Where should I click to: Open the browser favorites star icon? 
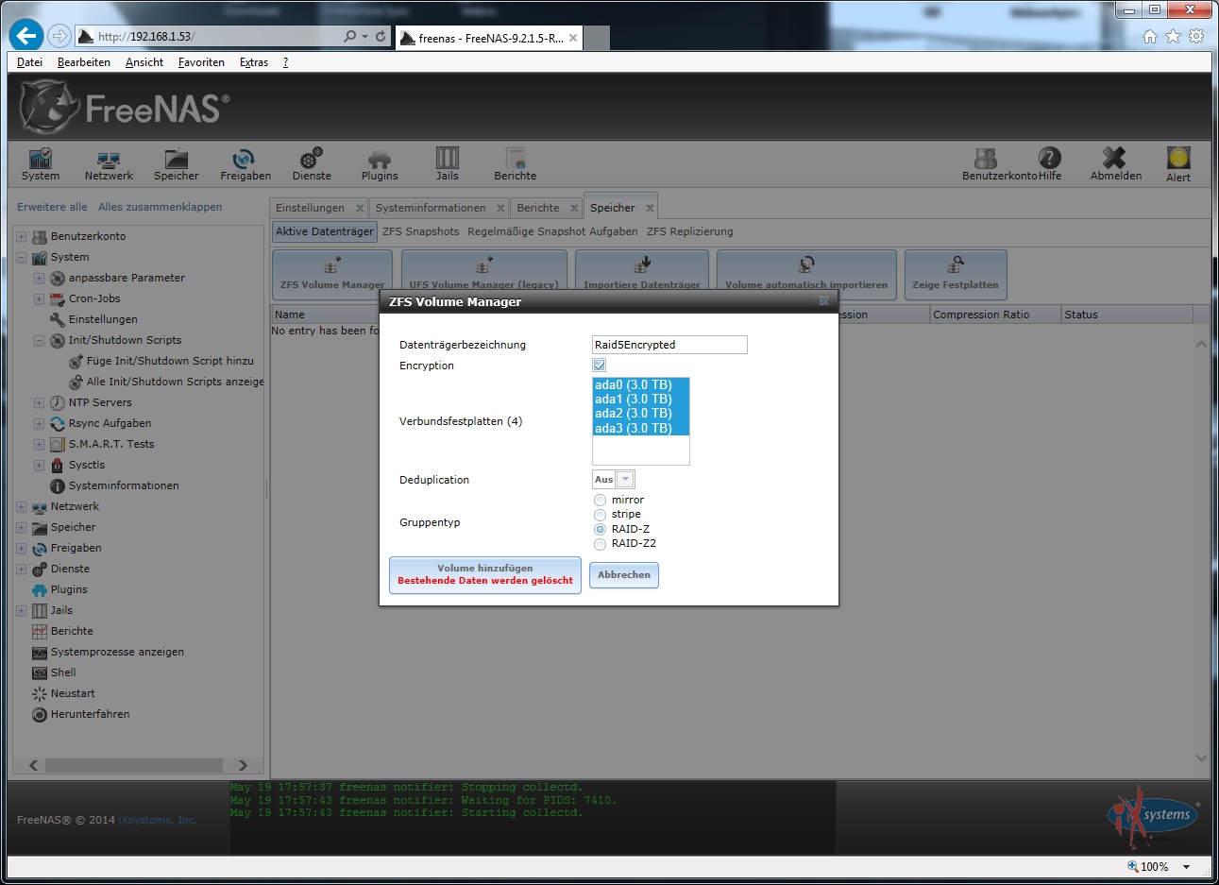coord(1173,36)
